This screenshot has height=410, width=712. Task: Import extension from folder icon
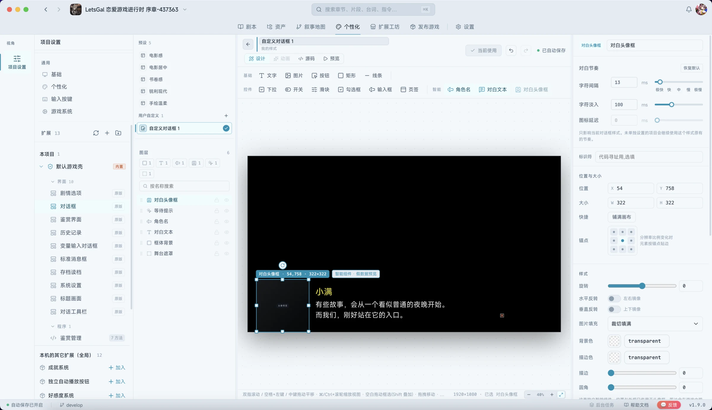tap(118, 133)
